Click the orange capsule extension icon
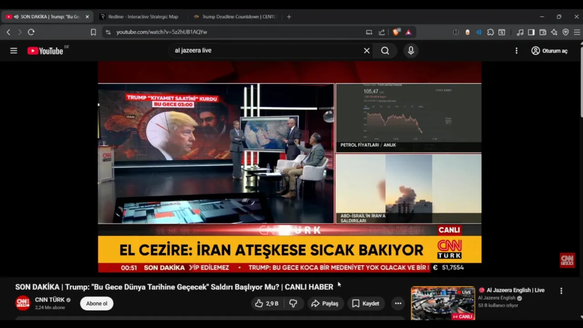 pyautogui.click(x=467, y=32)
